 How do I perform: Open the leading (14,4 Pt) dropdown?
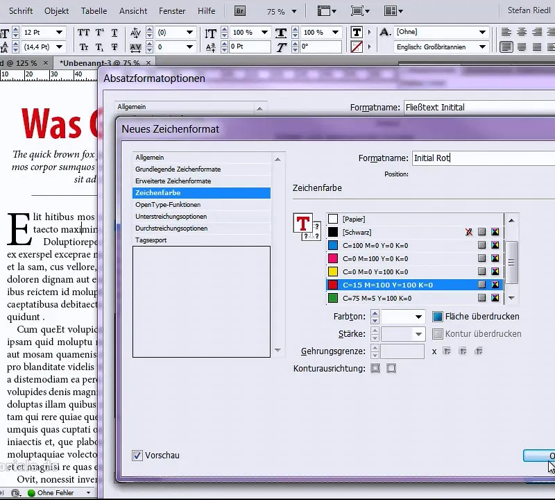[59, 47]
